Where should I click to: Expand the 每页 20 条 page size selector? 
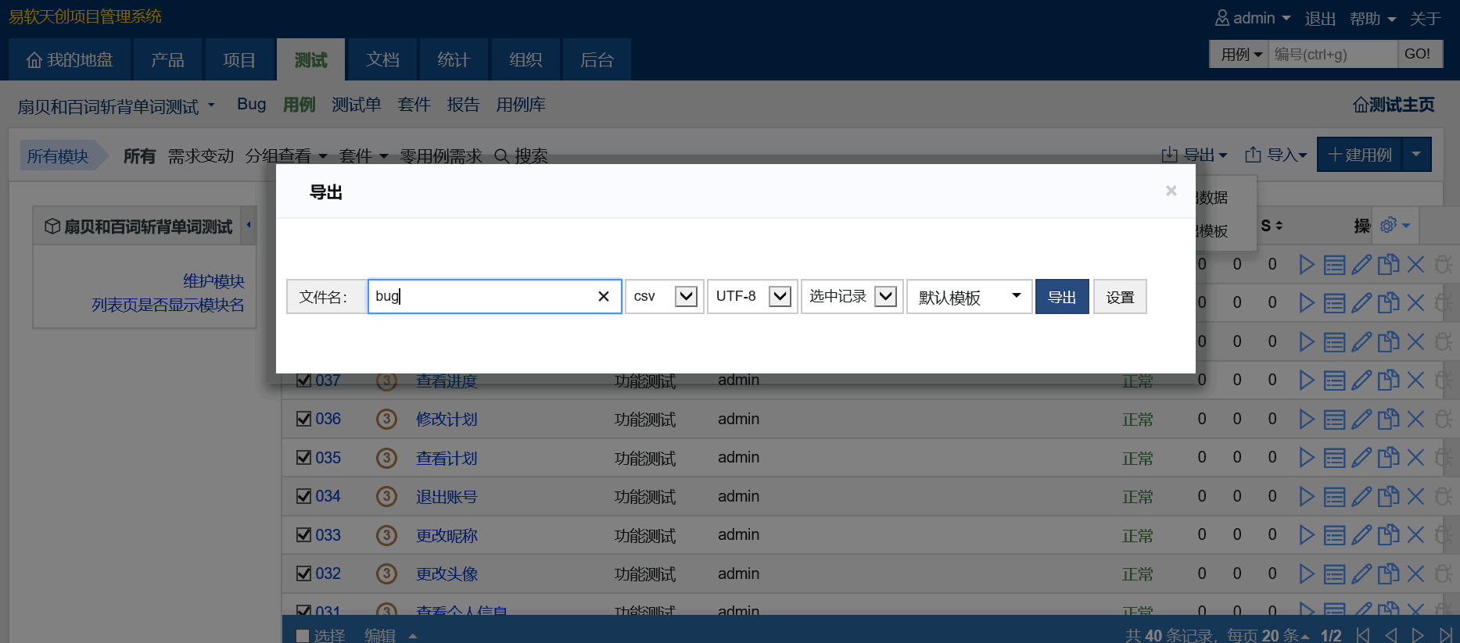tap(1268, 635)
